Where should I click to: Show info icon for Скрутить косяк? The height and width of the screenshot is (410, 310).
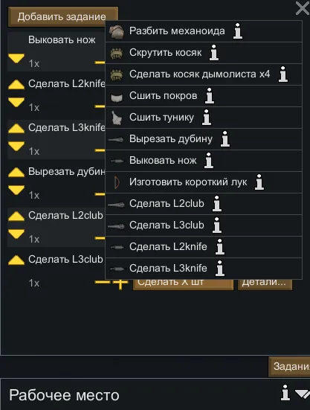click(x=214, y=53)
